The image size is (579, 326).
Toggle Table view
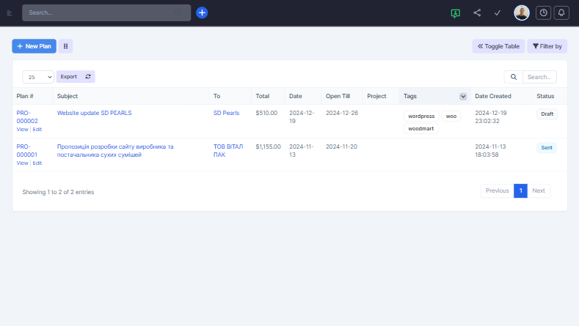tap(498, 46)
